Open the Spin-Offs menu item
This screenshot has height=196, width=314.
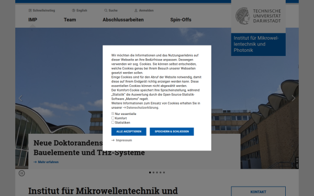[181, 20]
